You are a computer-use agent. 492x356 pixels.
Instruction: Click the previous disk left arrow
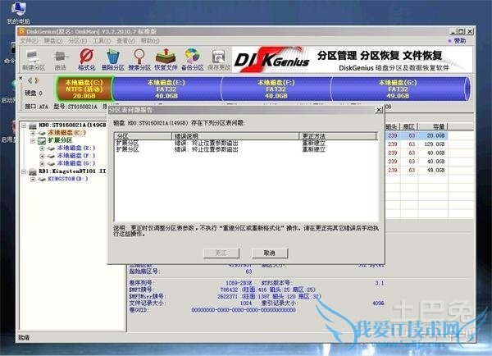click(x=30, y=80)
